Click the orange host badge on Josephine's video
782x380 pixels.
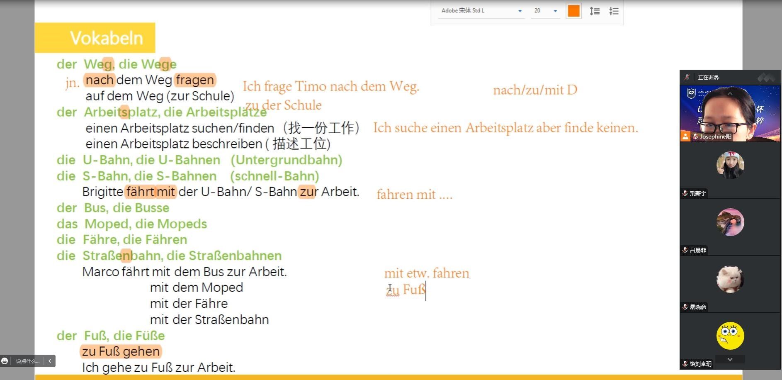[x=685, y=136]
